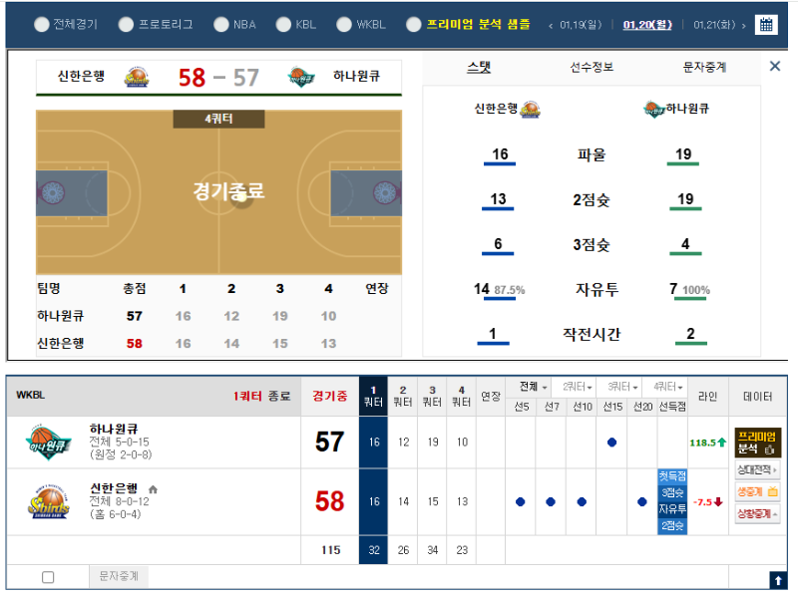
Task: Select the NBA radio button
Action: click(220, 24)
